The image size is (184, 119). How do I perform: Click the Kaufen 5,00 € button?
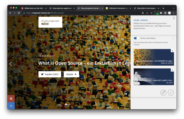(50, 74)
